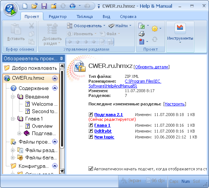This screenshot has height=188, width=209.
Task: Open the Добавить раздел dropdown
Action: [x=52, y=34]
